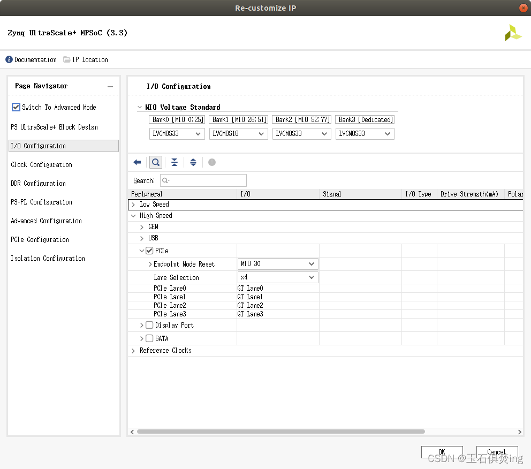Click the grey circle toolbar icon
Screen dimensions: 531x469
point(211,162)
